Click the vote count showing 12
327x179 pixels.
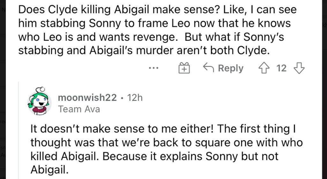pyautogui.click(x=281, y=68)
